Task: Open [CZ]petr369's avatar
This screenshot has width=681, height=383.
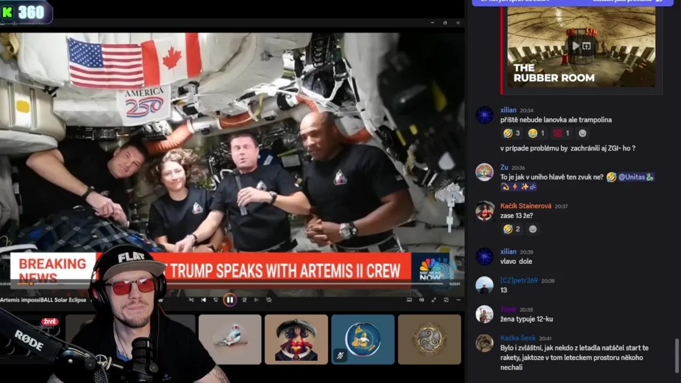Action: click(484, 285)
